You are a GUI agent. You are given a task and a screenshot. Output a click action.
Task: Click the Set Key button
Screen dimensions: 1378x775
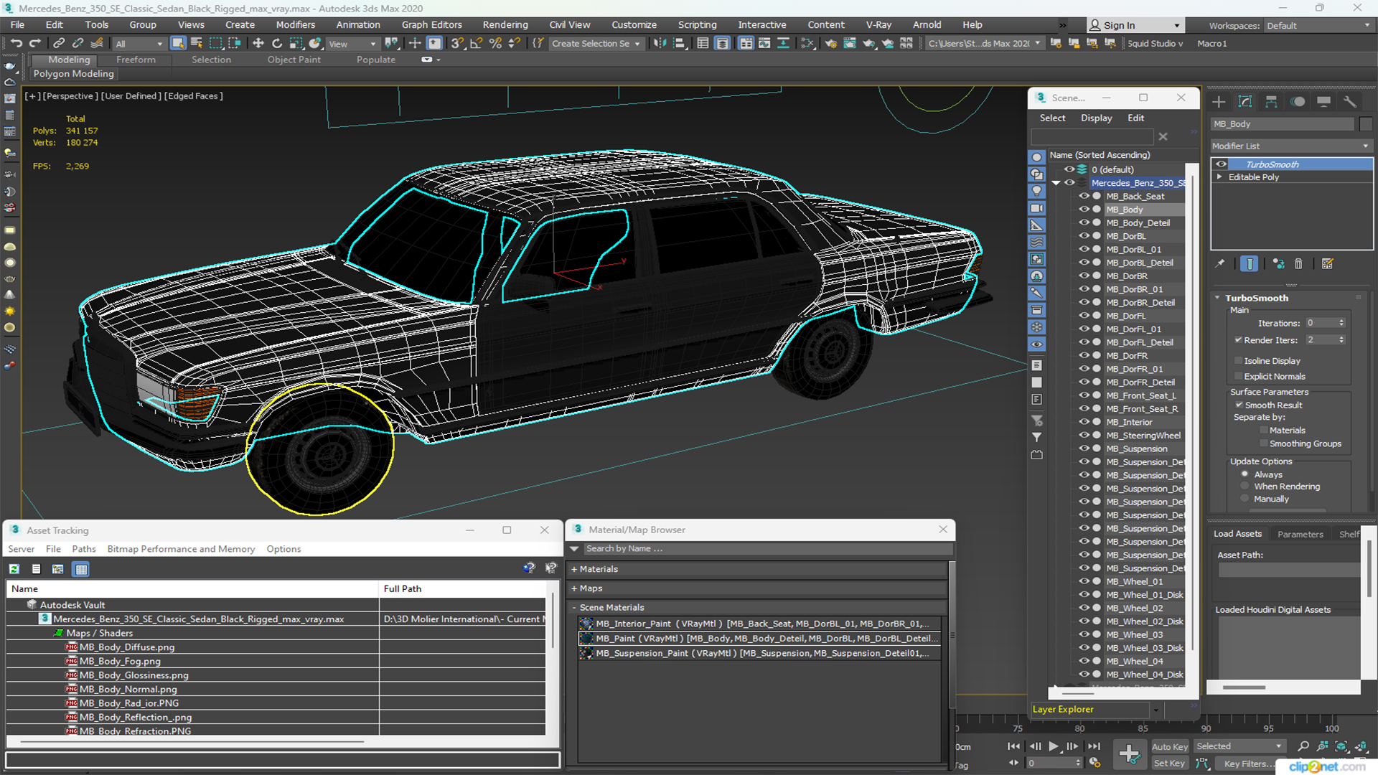[1169, 764]
